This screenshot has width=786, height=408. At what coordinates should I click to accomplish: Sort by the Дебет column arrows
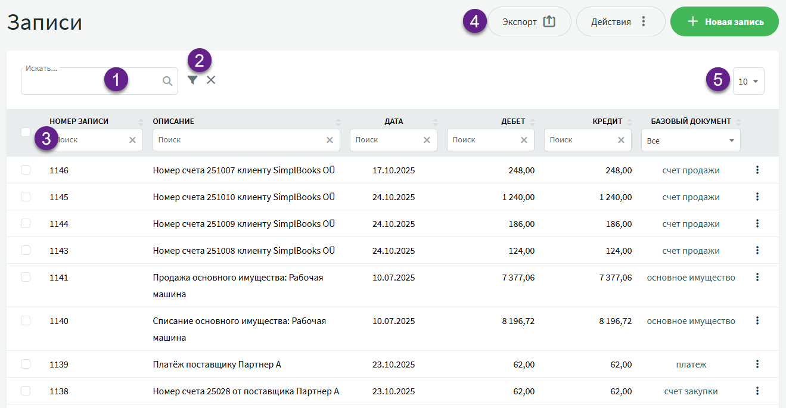click(x=533, y=122)
